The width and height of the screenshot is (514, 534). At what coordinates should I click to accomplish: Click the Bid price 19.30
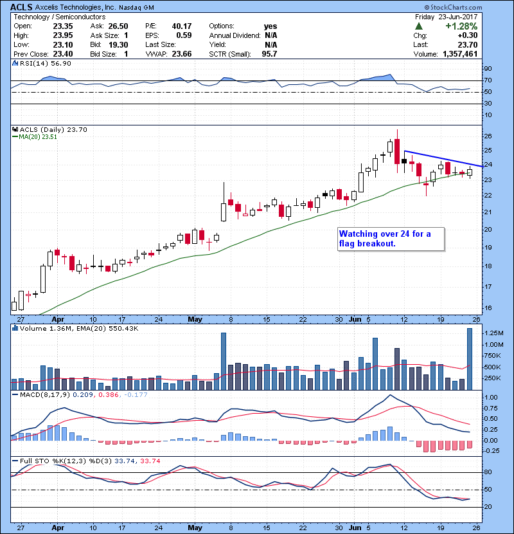[118, 44]
